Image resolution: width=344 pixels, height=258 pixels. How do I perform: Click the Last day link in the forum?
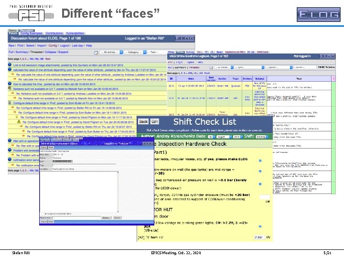click(77, 46)
